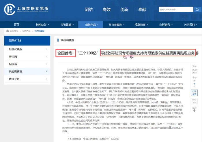Click the 返顶 back-to-top label
This screenshot has width=202, height=142.
[194, 108]
